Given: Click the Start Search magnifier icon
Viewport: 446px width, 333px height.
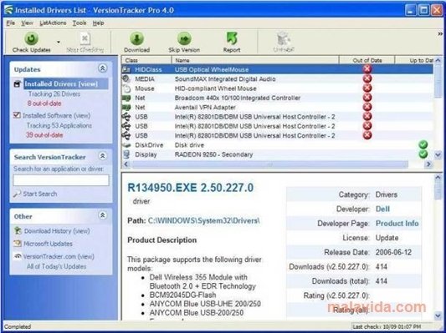Looking at the screenshot, I should click(17, 194).
